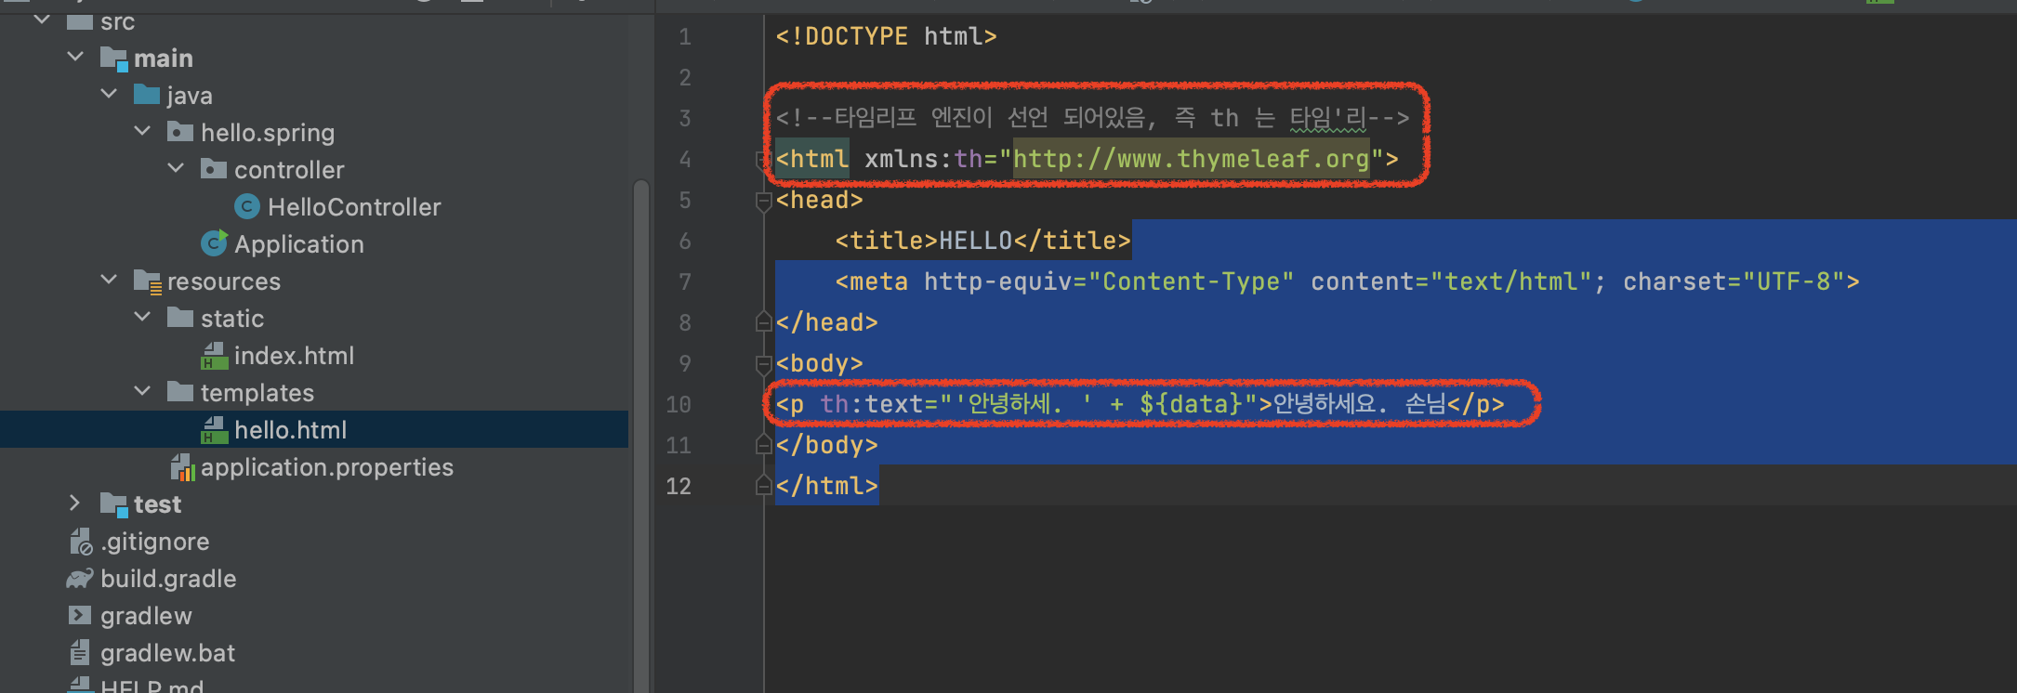Select the resources folder label
The image size is (2017, 693).
click(x=224, y=281)
